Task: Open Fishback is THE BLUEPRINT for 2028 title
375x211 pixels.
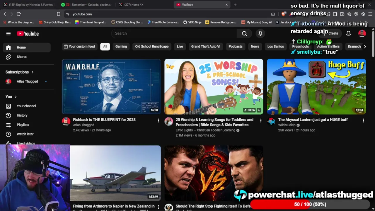Action: (104, 120)
